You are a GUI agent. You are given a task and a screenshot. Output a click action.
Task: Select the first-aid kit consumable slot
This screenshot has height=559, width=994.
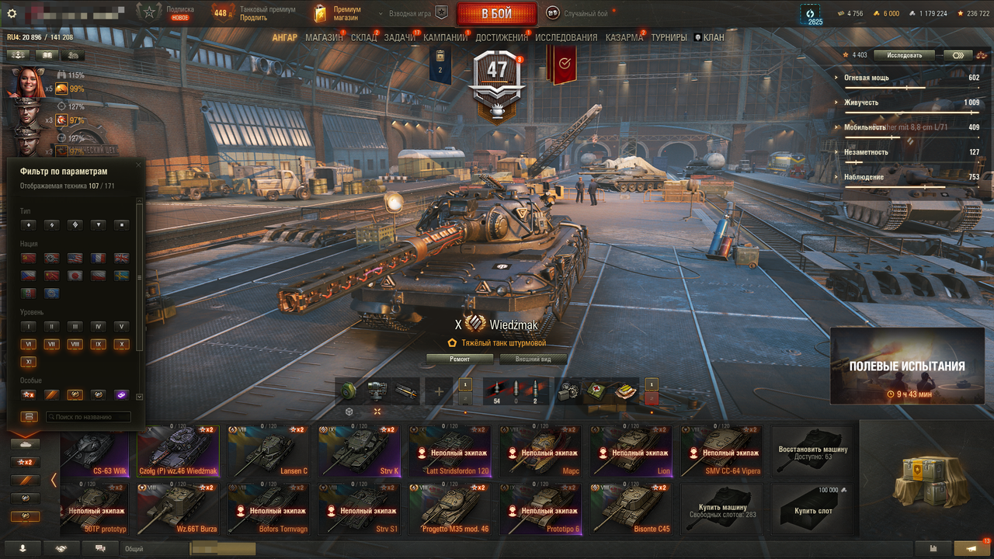tap(596, 391)
